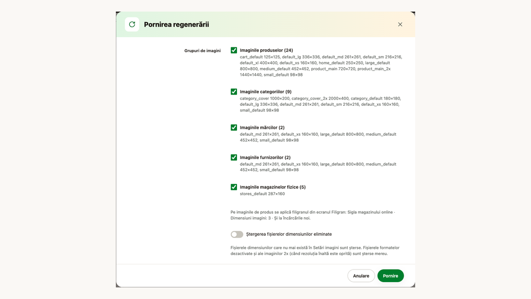Click the watermark note mentioning Filigran
This screenshot has height=299, width=531.
313,215
